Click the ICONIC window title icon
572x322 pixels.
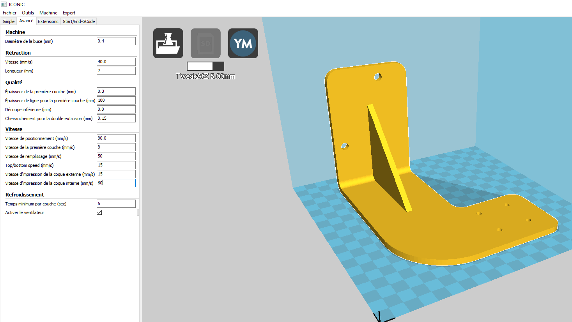coord(4,4)
